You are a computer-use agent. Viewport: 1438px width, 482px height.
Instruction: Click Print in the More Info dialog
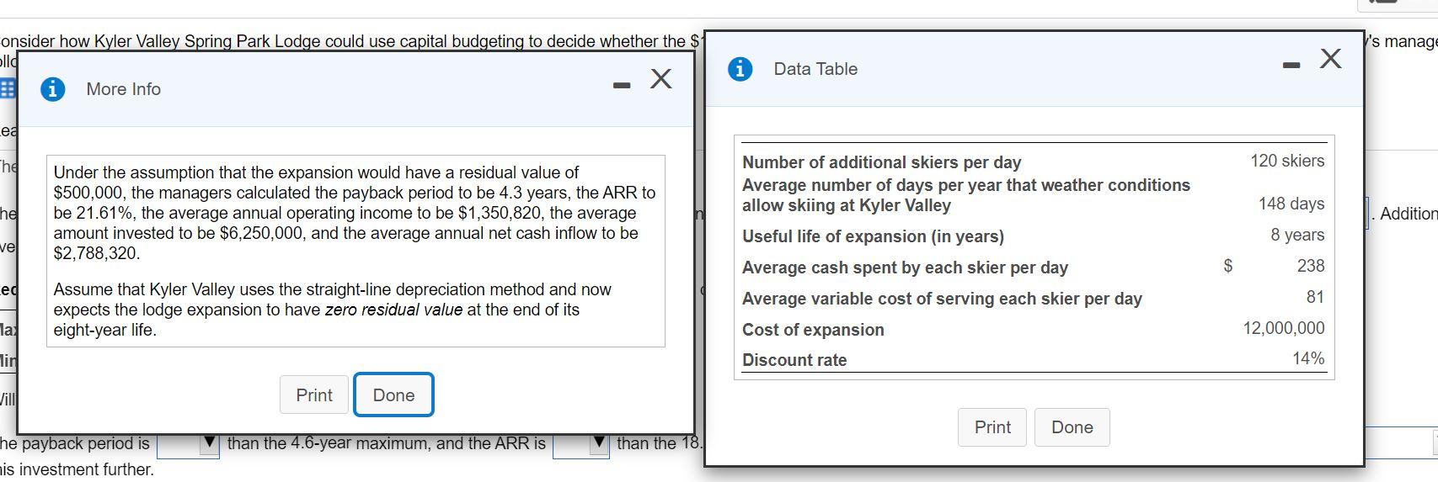click(314, 395)
